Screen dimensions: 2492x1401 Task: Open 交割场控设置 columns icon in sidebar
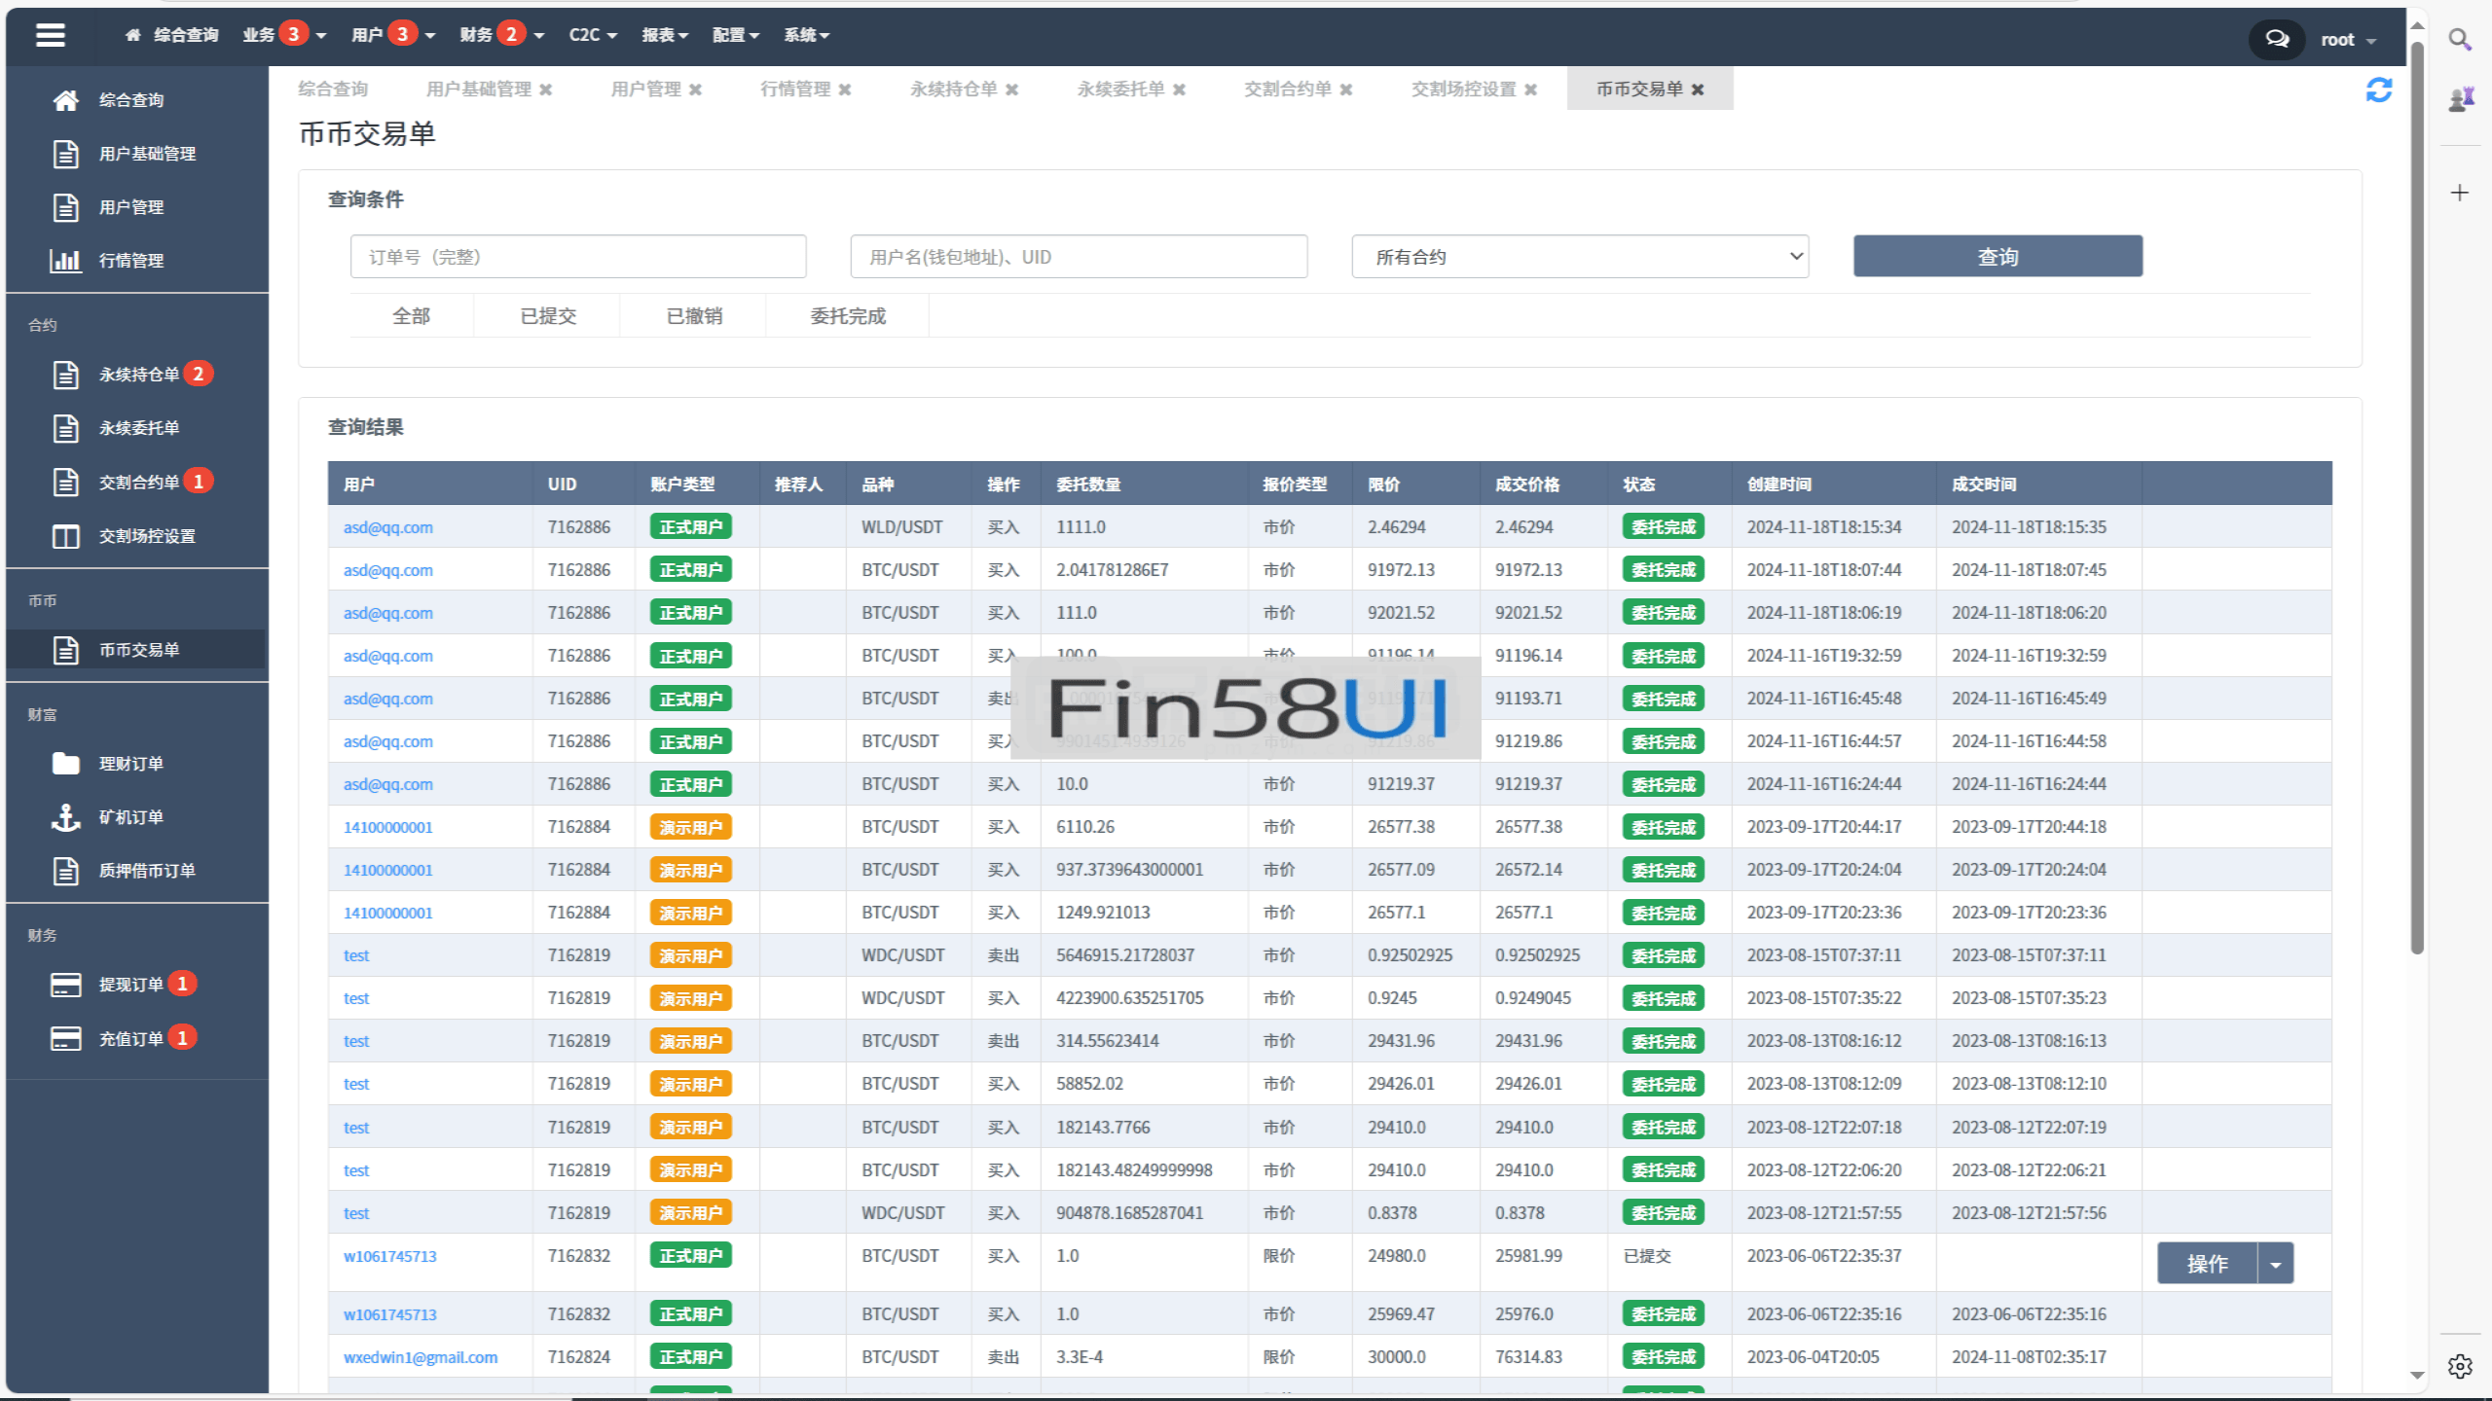coord(65,536)
